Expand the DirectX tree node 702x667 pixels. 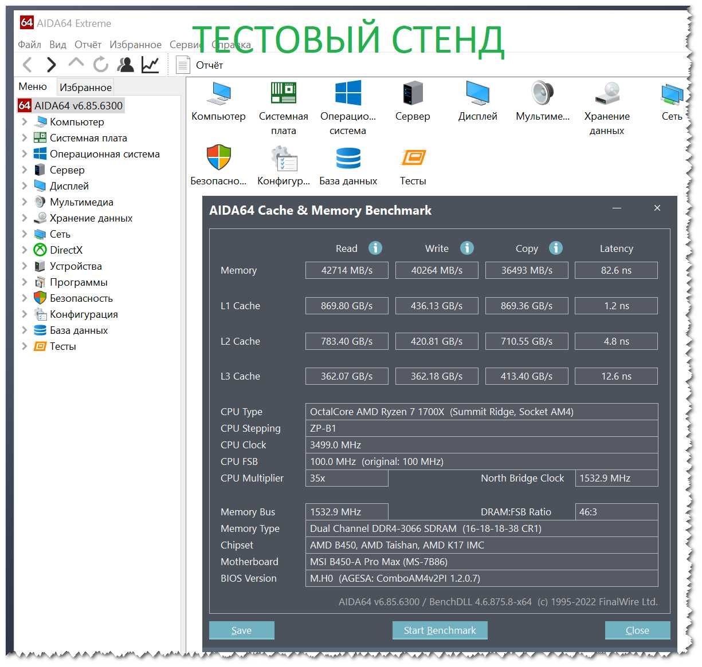click(x=24, y=250)
